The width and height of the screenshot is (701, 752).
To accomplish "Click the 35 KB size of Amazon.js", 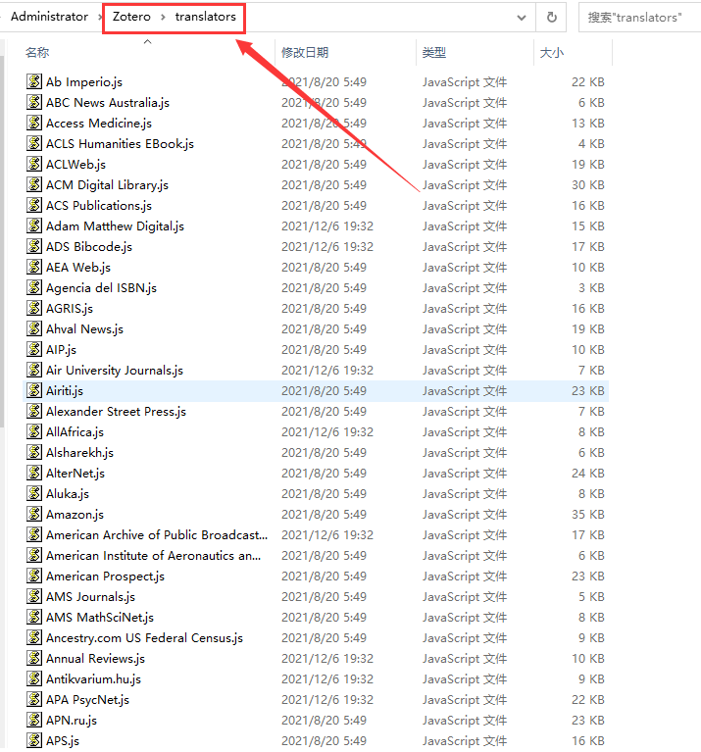I will tap(588, 515).
